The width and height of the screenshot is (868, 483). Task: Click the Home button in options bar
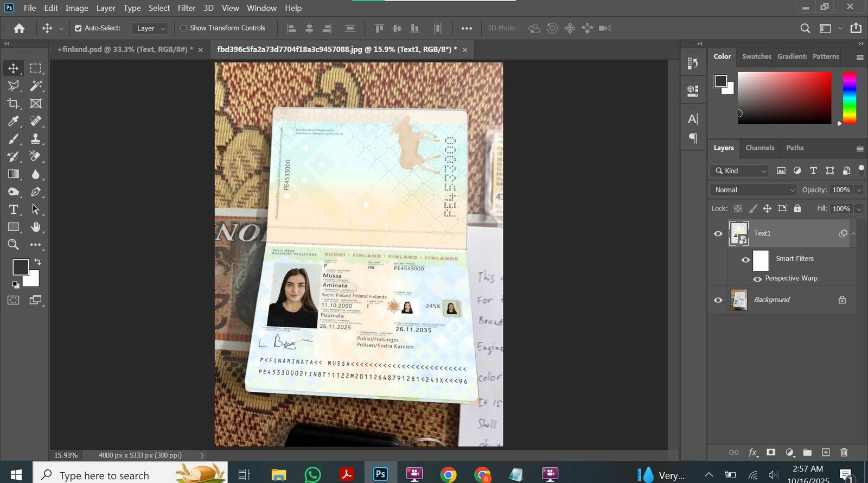click(x=19, y=28)
